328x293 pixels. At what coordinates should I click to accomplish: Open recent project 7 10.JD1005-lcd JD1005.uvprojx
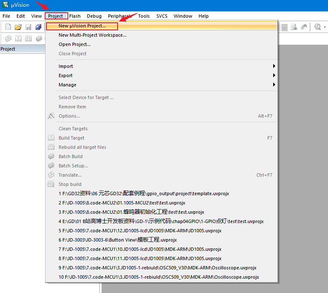coord(161,249)
